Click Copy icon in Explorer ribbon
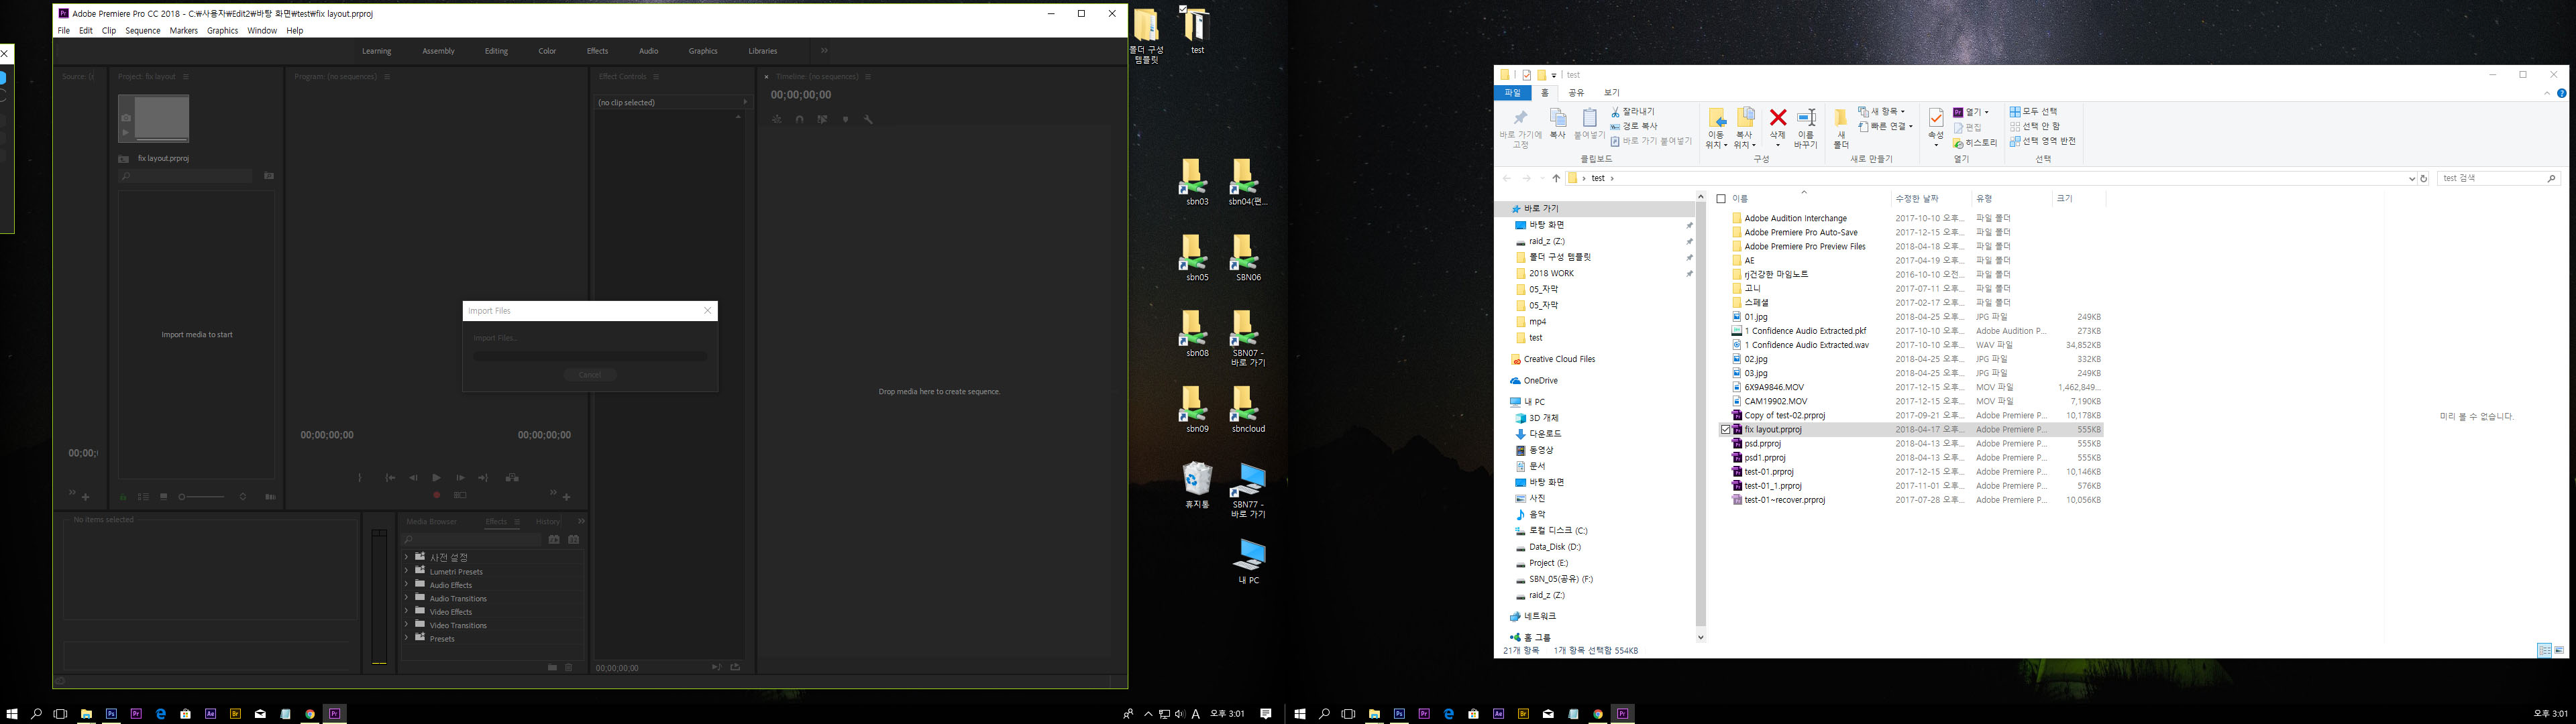This screenshot has width=2576, height=724. (x=1557, y=118)
